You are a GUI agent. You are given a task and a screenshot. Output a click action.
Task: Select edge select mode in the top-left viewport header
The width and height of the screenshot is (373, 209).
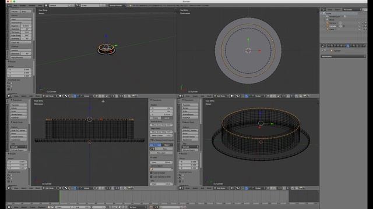pyautogui.click(x=100, y=96)
